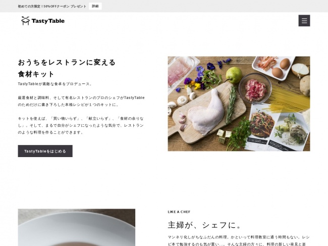Click the LIKE A CHEF label

[x=179, y=212]
